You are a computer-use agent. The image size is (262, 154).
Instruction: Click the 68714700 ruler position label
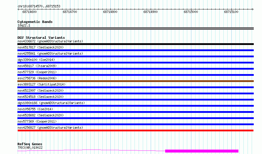point(70,12)
